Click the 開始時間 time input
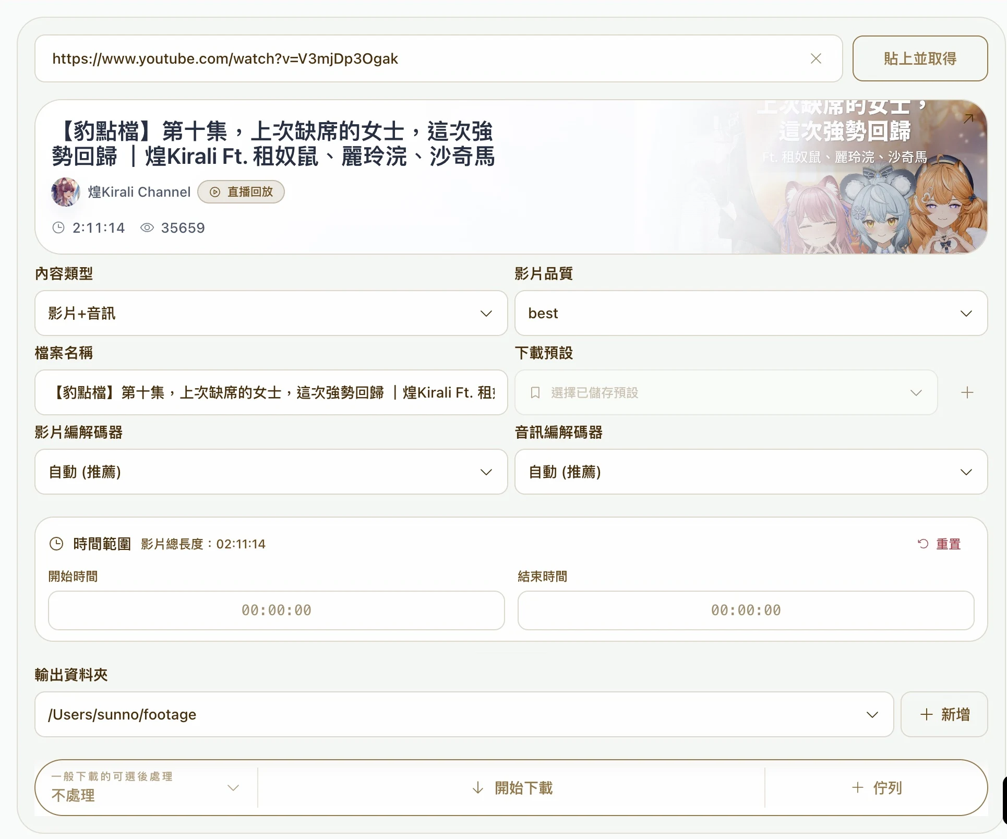Viewport: 1007px width, 839px height. pos(277,610)
